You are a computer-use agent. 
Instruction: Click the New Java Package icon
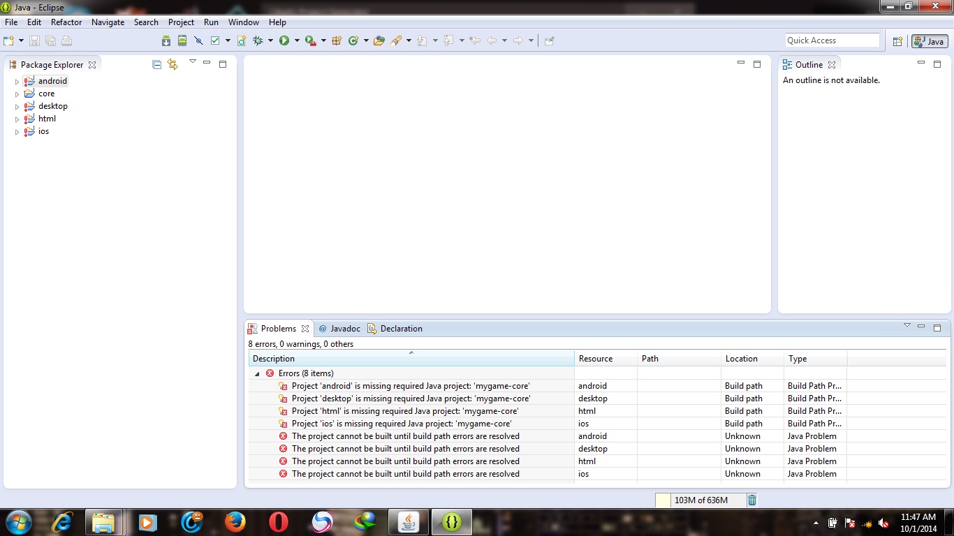point(337,40)
